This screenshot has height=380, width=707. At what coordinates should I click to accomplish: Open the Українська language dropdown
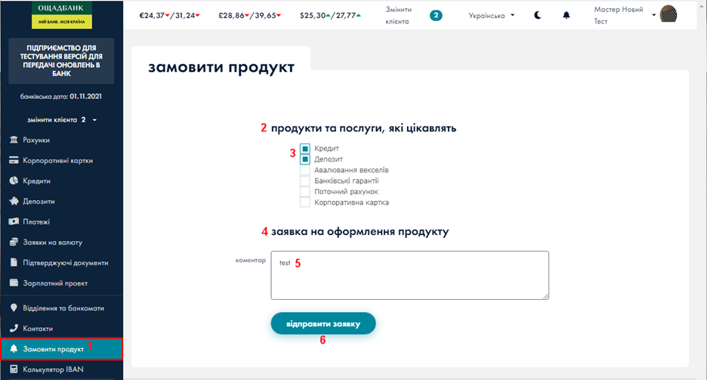coord(491,15)
